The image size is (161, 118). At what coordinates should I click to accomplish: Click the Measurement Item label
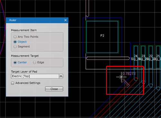click(24, 30)
